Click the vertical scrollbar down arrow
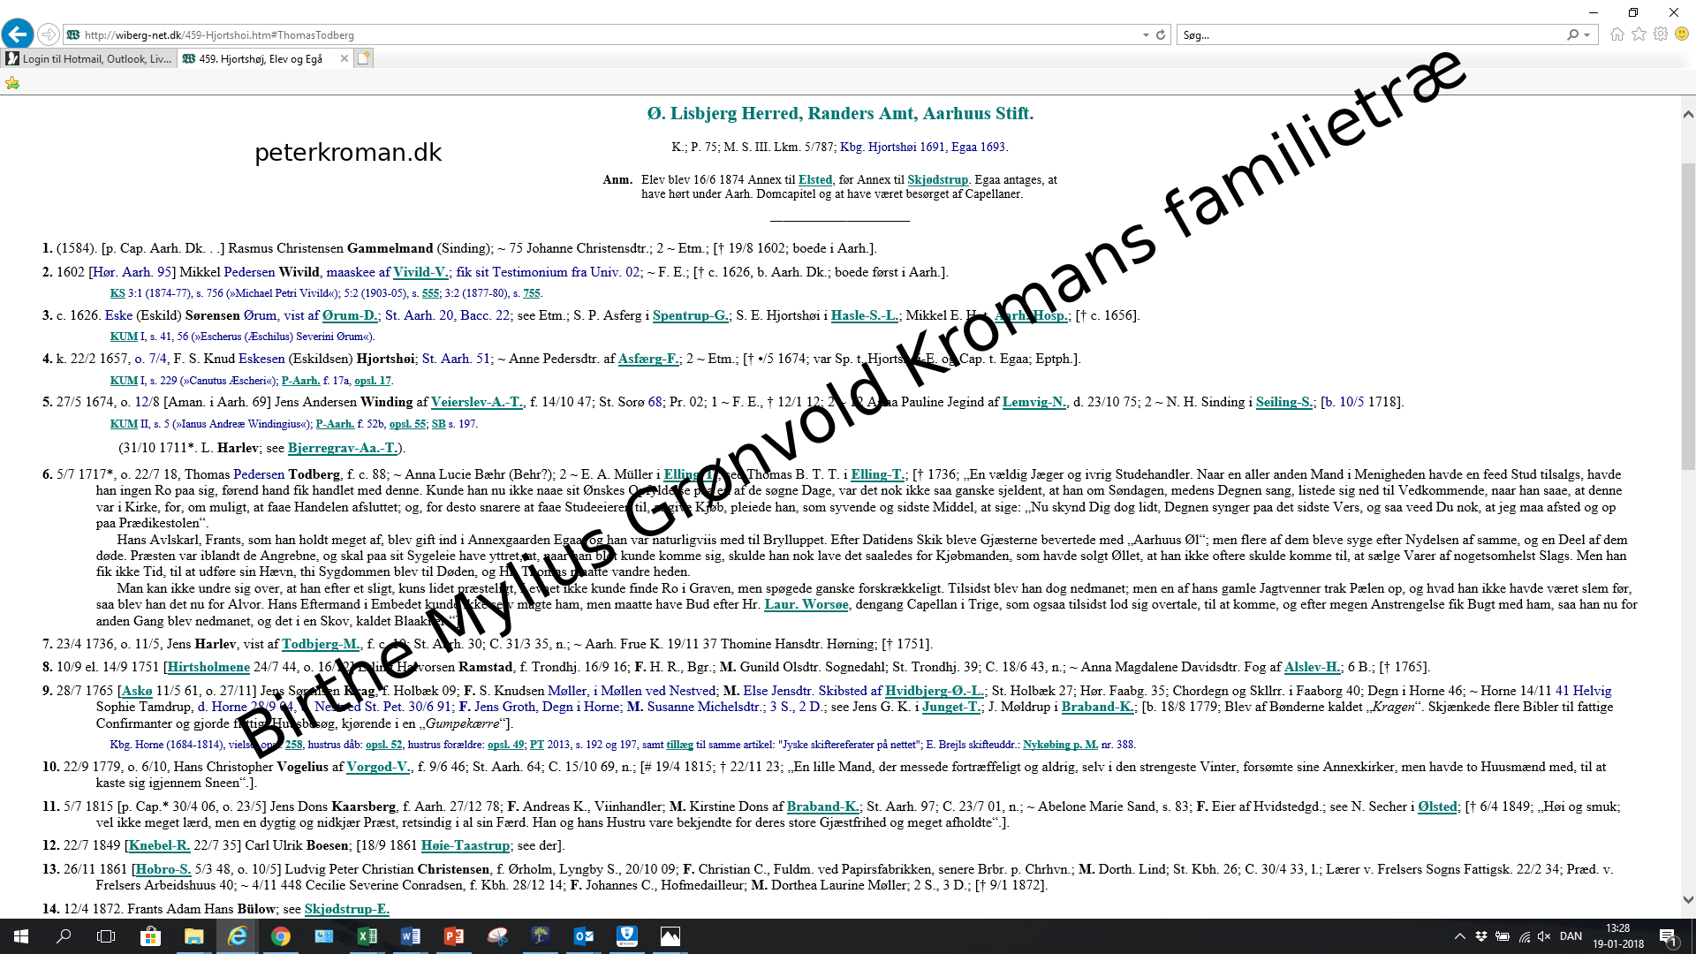 point(1688,900)
